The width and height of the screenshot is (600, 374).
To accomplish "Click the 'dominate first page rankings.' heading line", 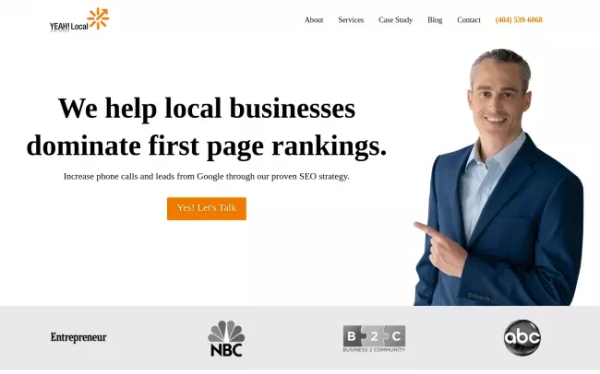I will coord(207,146).
